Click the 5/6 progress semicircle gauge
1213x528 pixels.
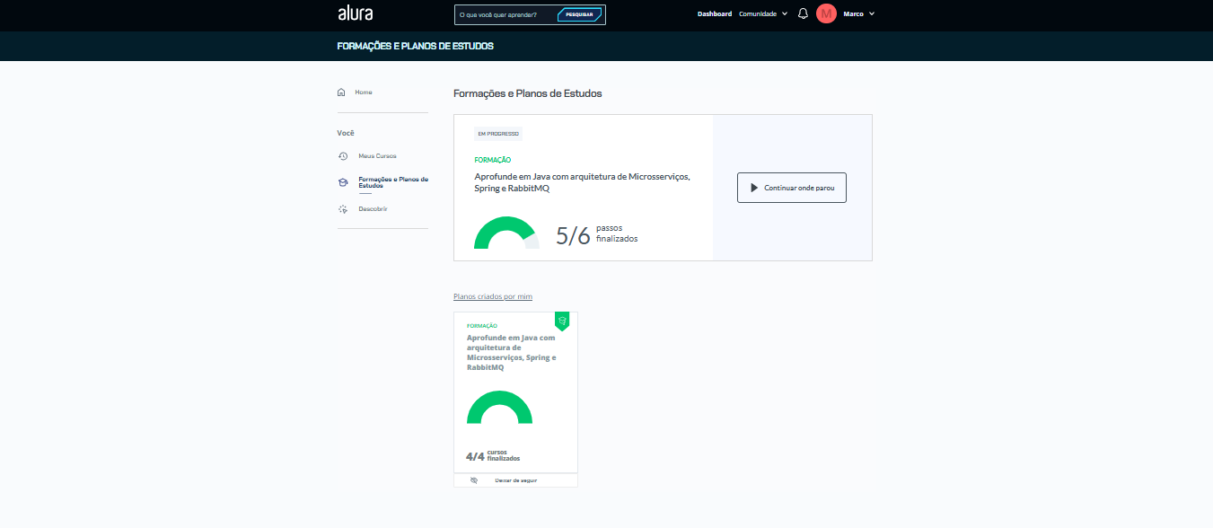(x=506, y=233)
